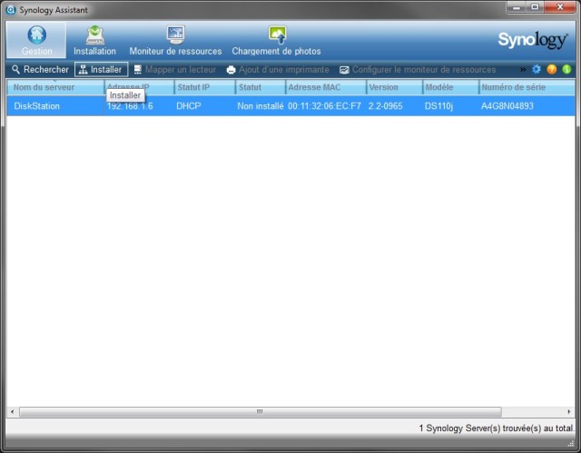Viewport: 581px width, 453px height.
Task: Expand the toolbar overflow chevron
Action: coord(523,69)
